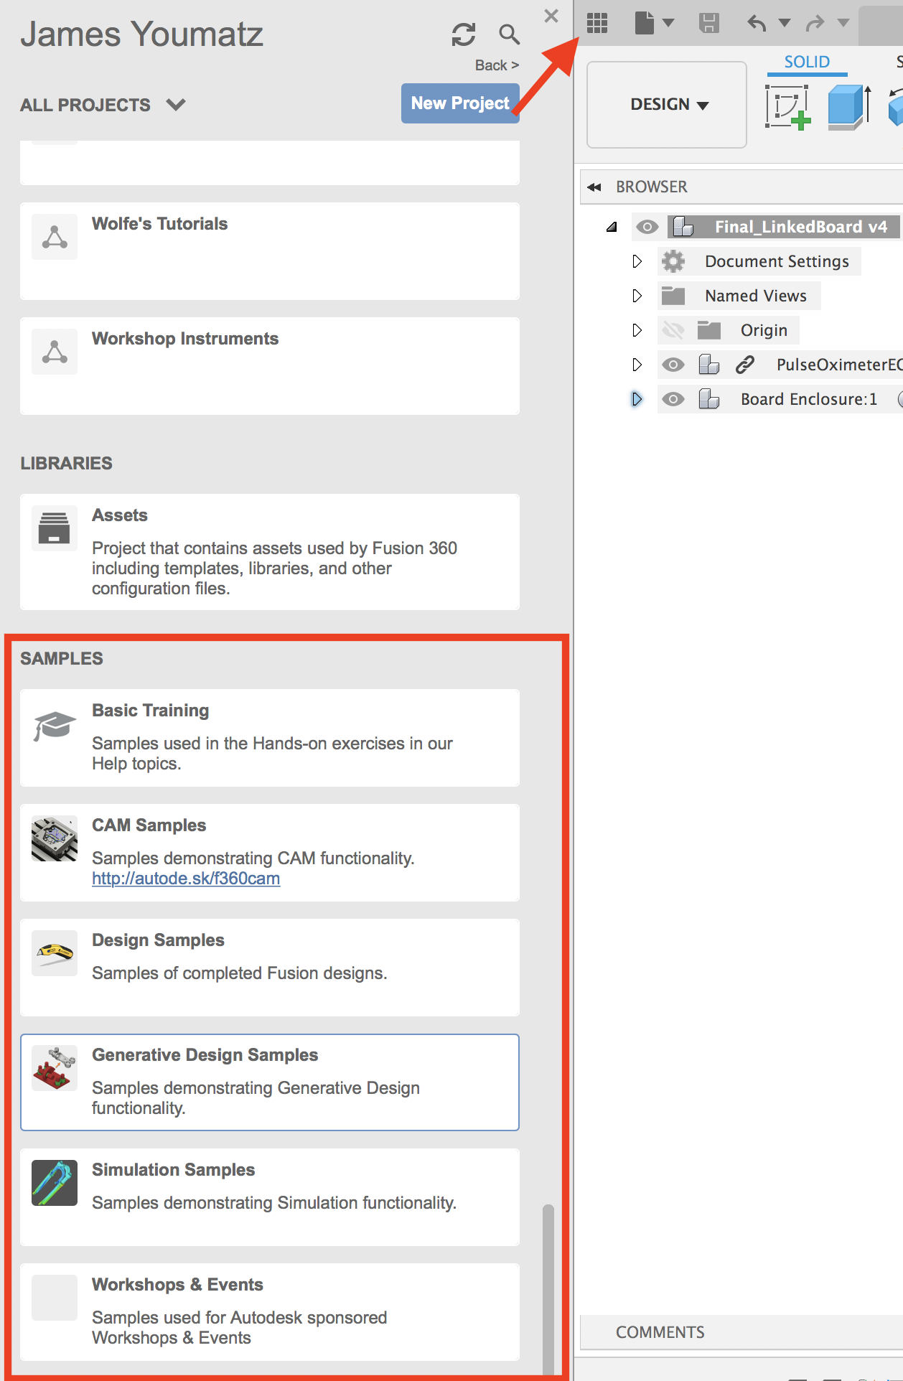903x1381 pixels.
Task: Click the Basic Training graduation cap icon
Action: (x=55, y=725)
